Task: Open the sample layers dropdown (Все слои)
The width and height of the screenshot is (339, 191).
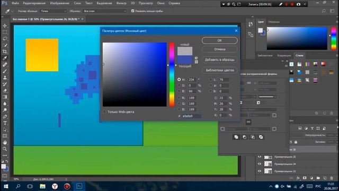Action: (104, 11)
